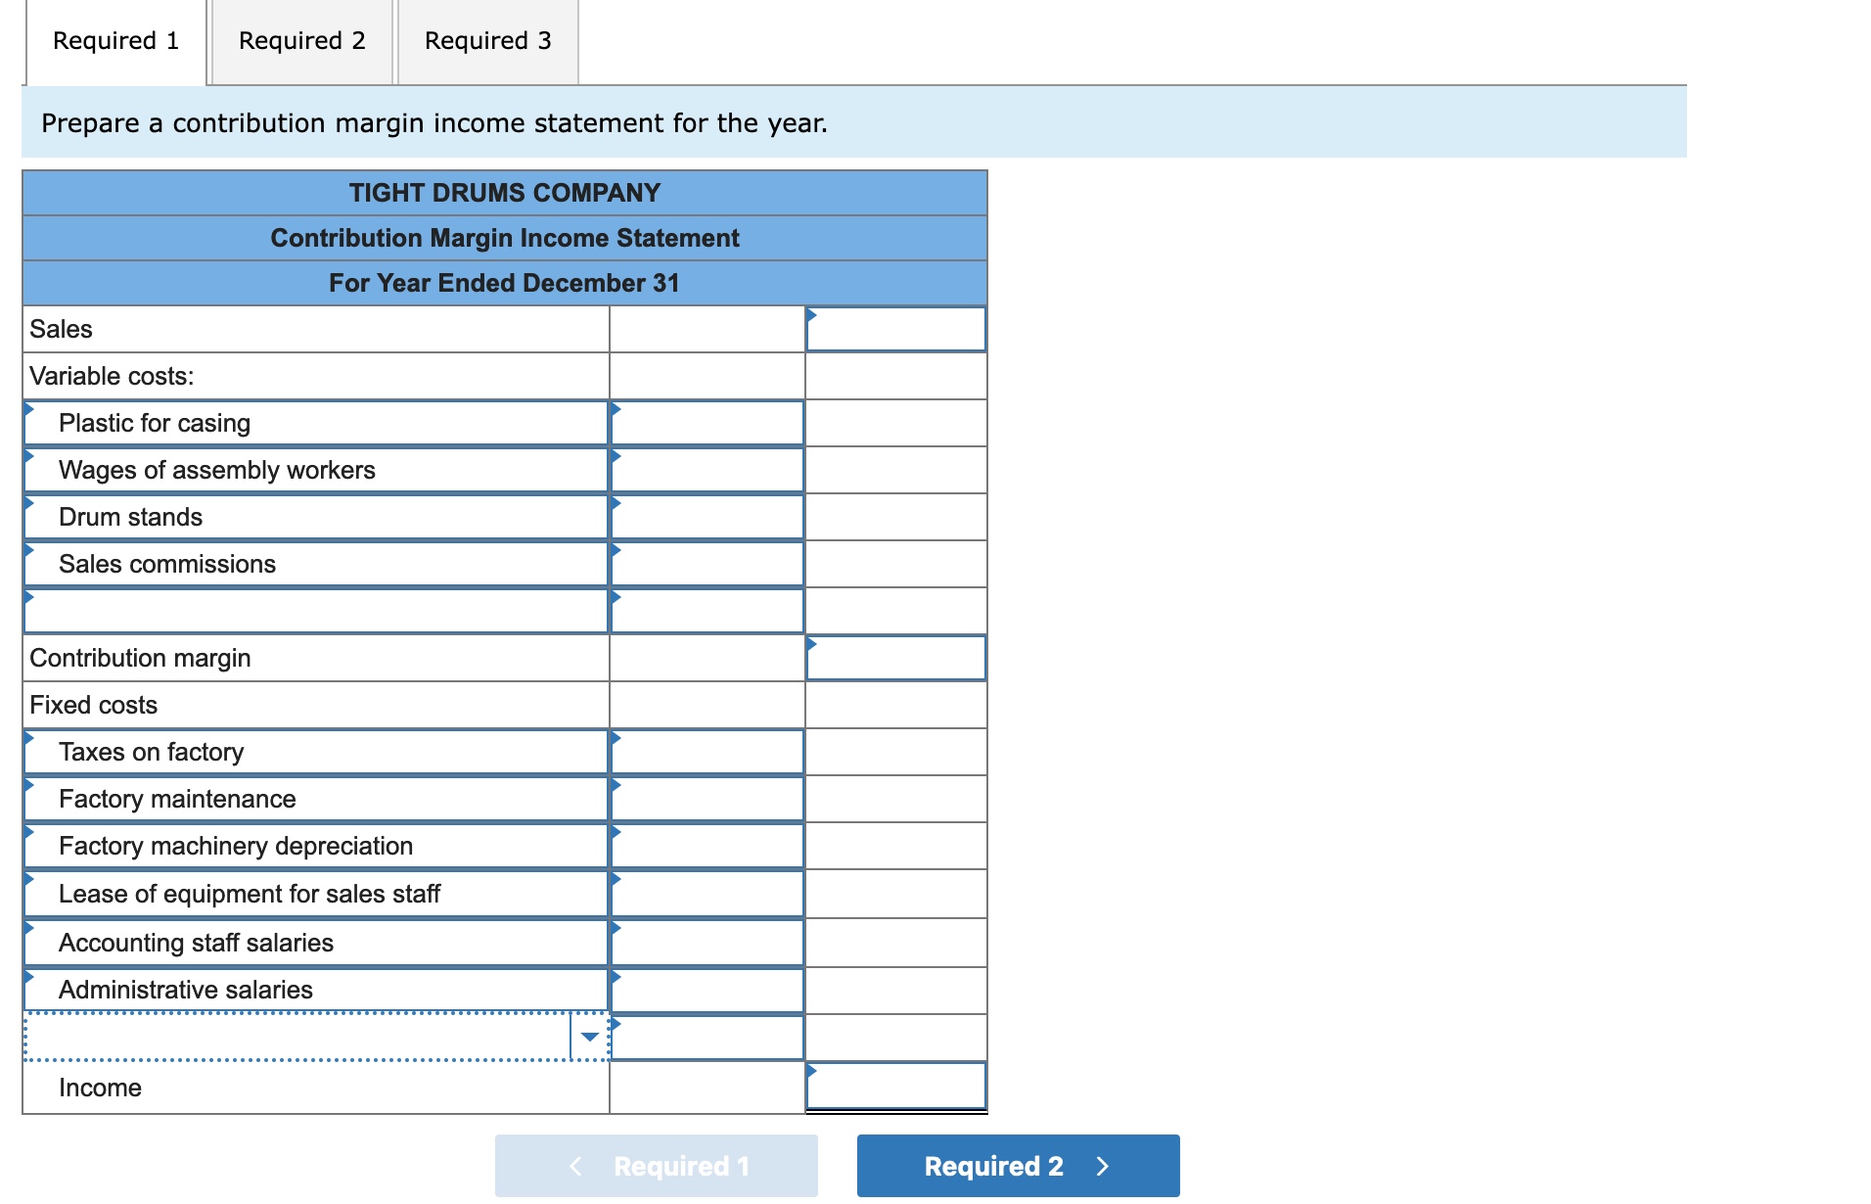Click the Income row label
1871x1204 pixels.
point(100,1088)
